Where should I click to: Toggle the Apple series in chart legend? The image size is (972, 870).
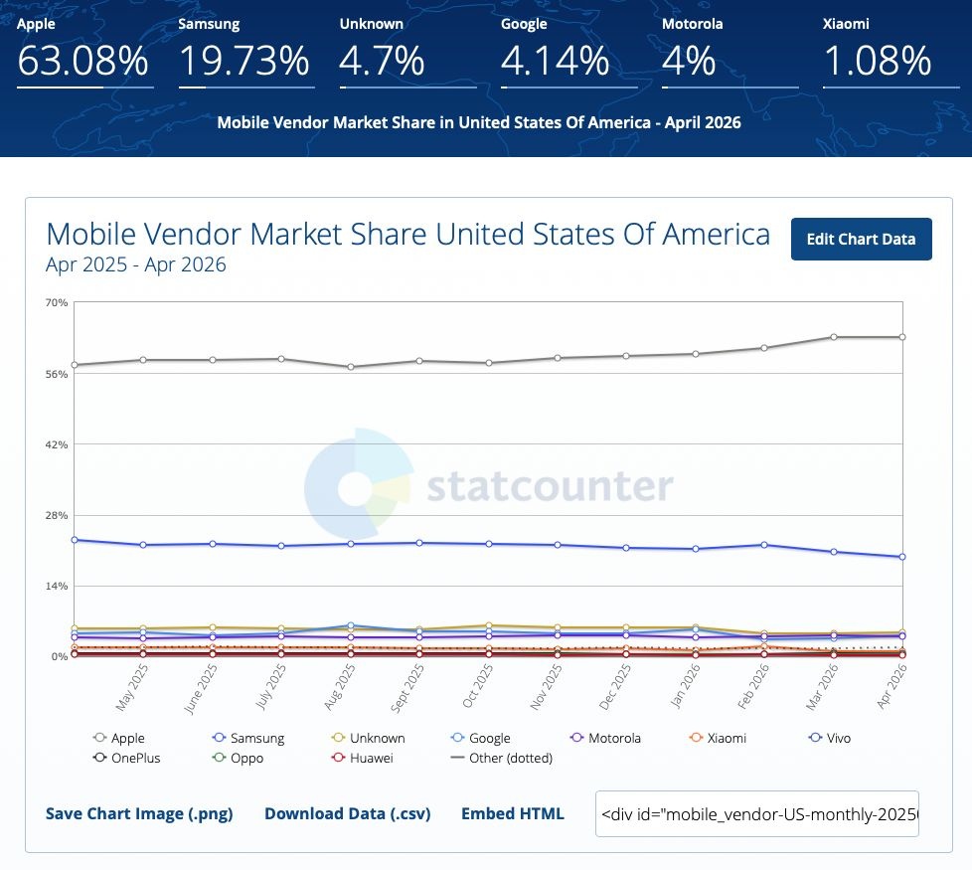click(118, 738)
